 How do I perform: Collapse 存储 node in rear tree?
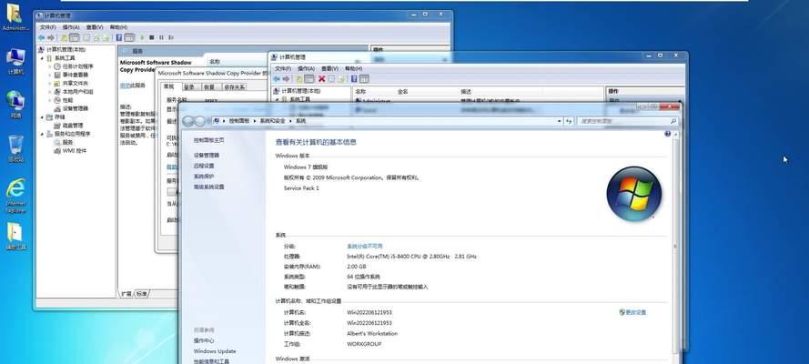pyautogui.click(x=42, y=117)
